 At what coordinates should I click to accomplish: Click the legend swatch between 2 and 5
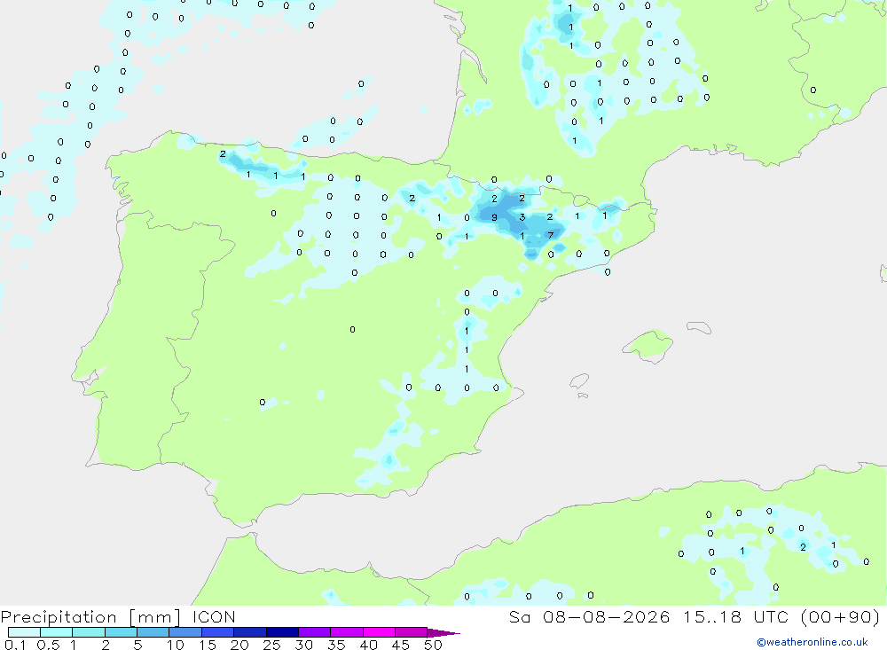point(121,632)
